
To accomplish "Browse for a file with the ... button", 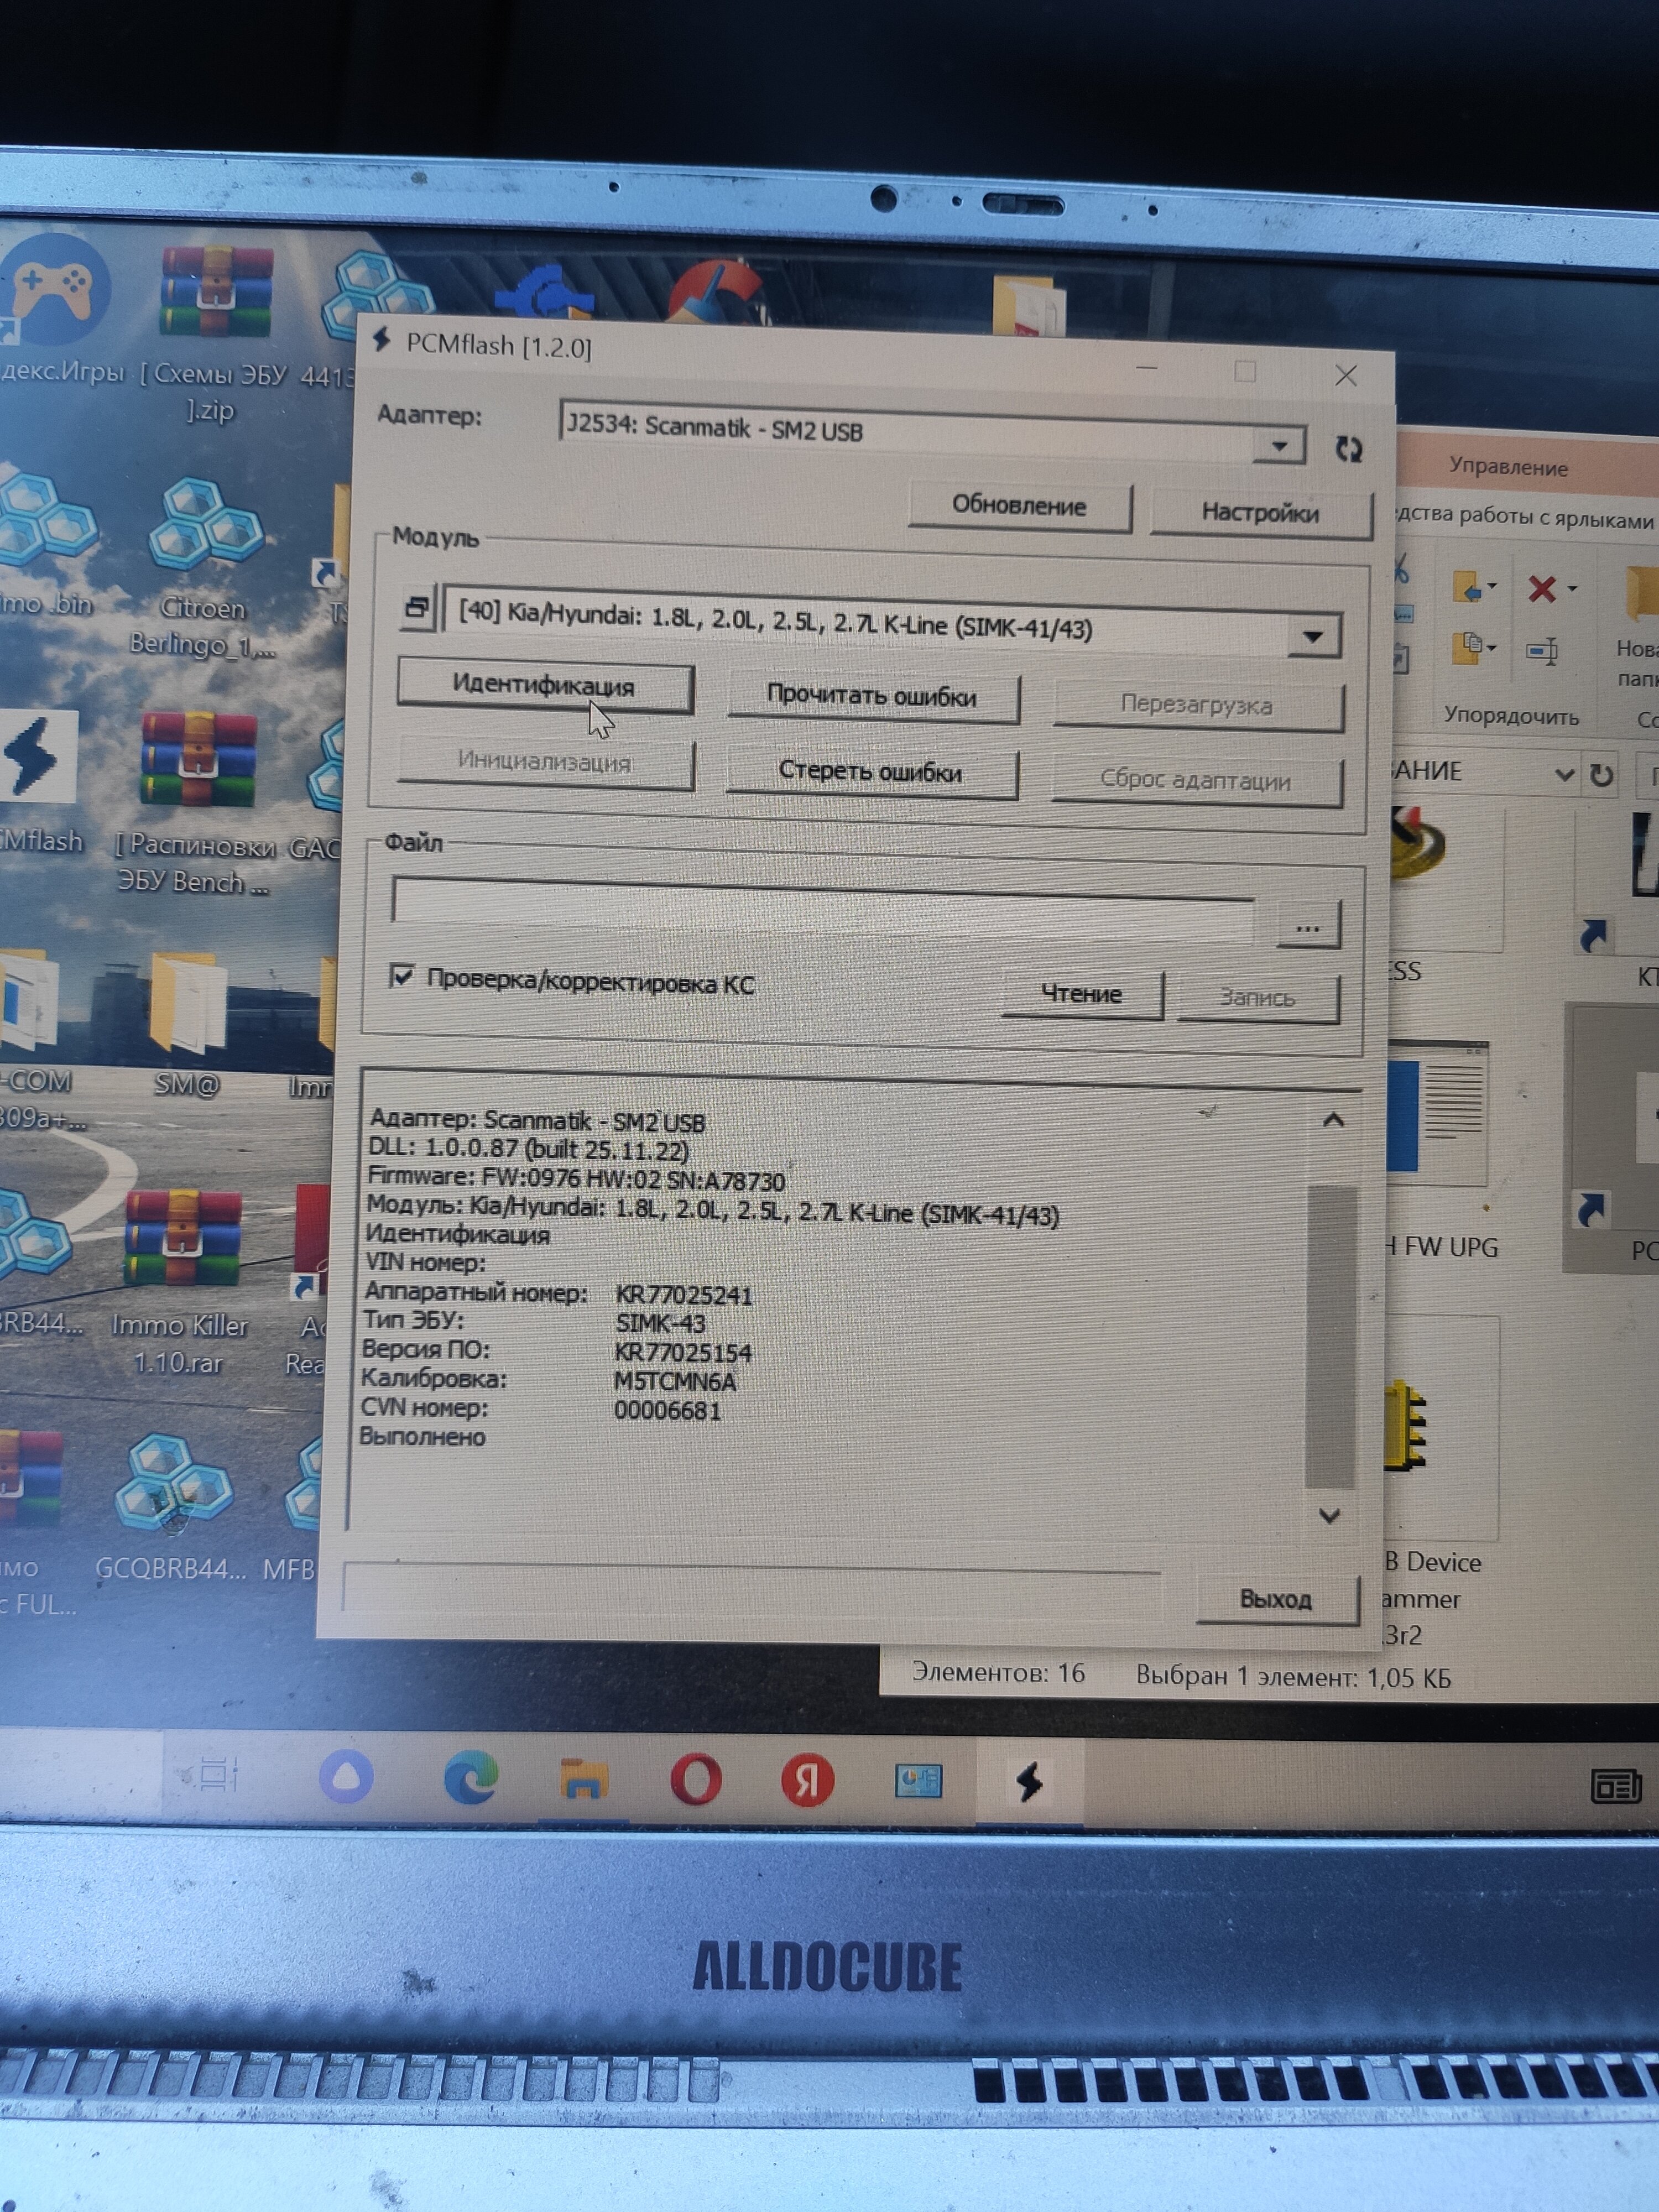I will (1307, 926).
